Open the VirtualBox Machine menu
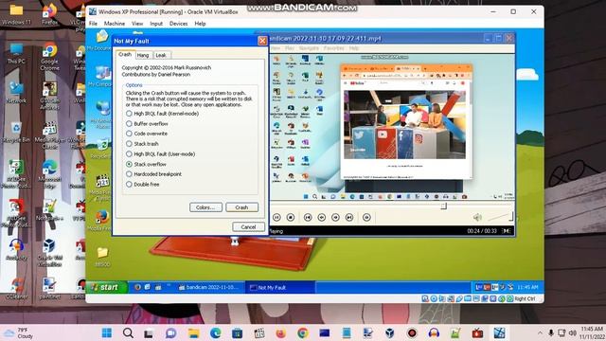 115,24
